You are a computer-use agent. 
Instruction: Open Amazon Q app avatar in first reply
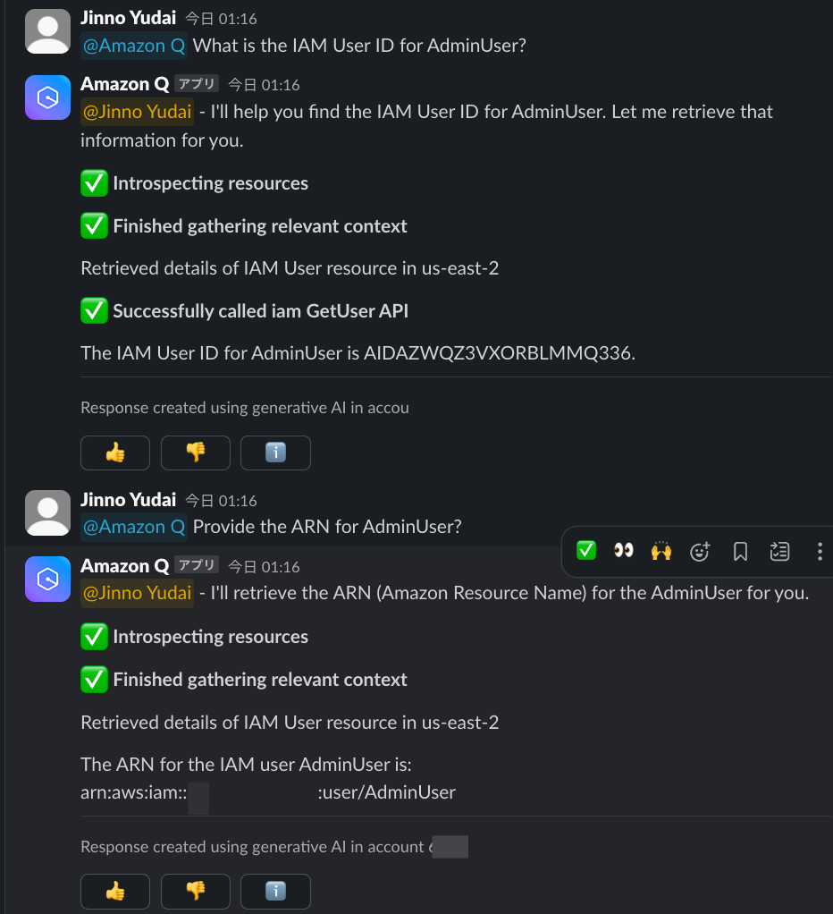coord(47,97)
